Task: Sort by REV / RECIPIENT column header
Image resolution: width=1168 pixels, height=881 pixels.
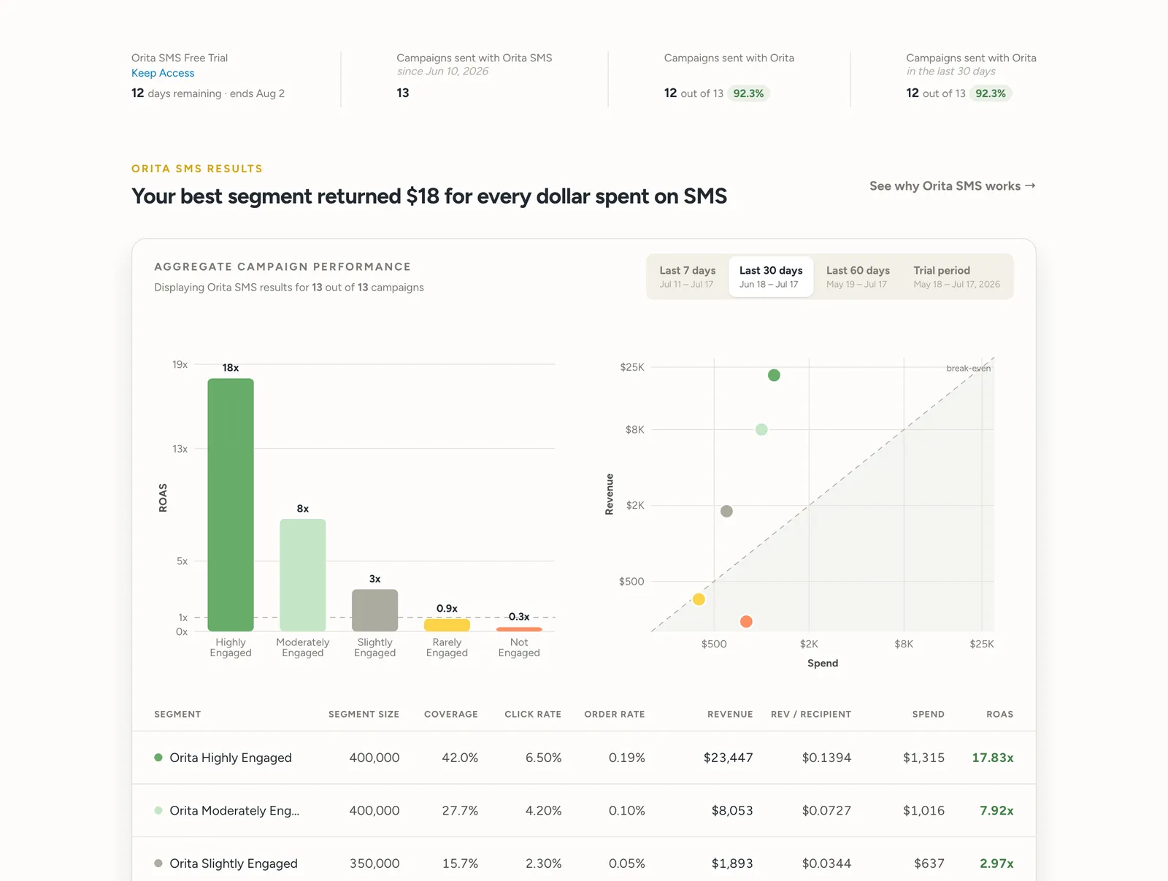Action: tap(811, 714)
